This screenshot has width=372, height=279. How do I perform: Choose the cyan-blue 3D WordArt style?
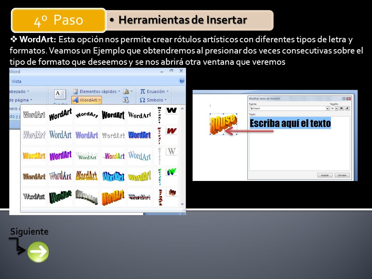click(x=114, y=176)
